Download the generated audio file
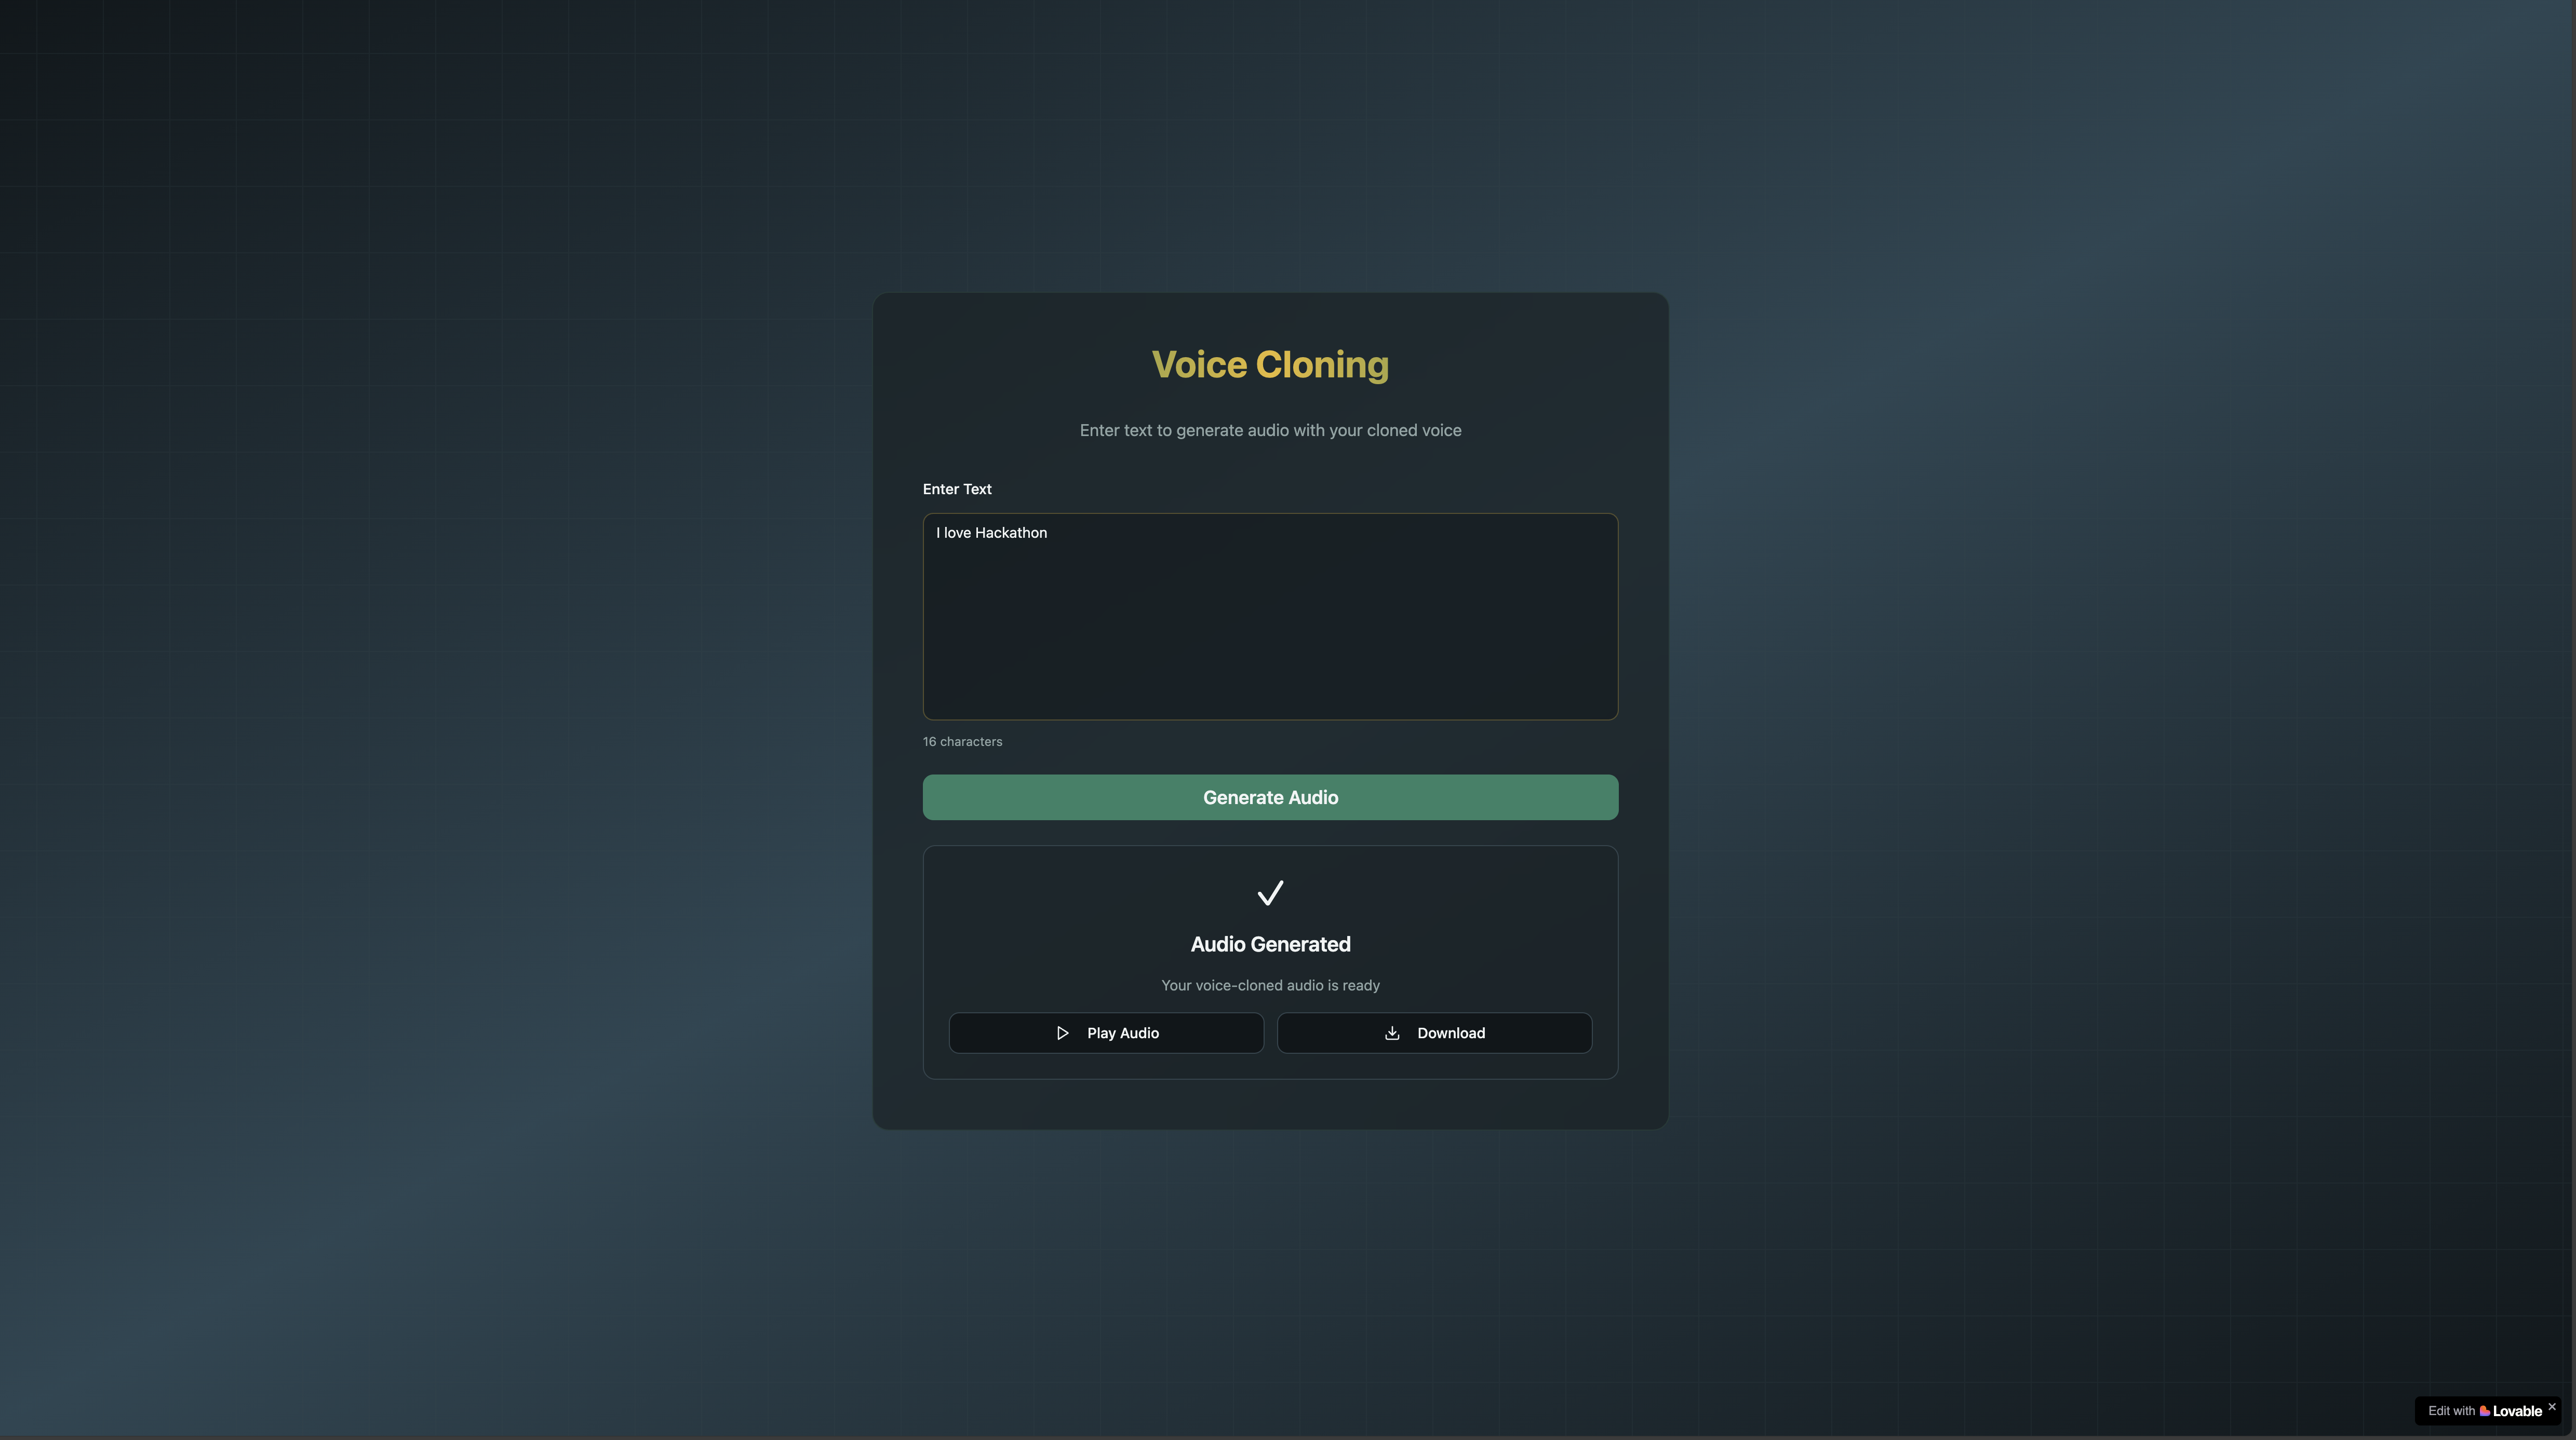Viewport: 2576px width, 1440px height. pyautogui.click(x=1434, y=1034)
